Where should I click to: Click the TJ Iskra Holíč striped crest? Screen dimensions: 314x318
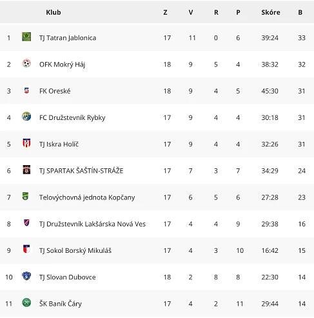tap(26, 143)
